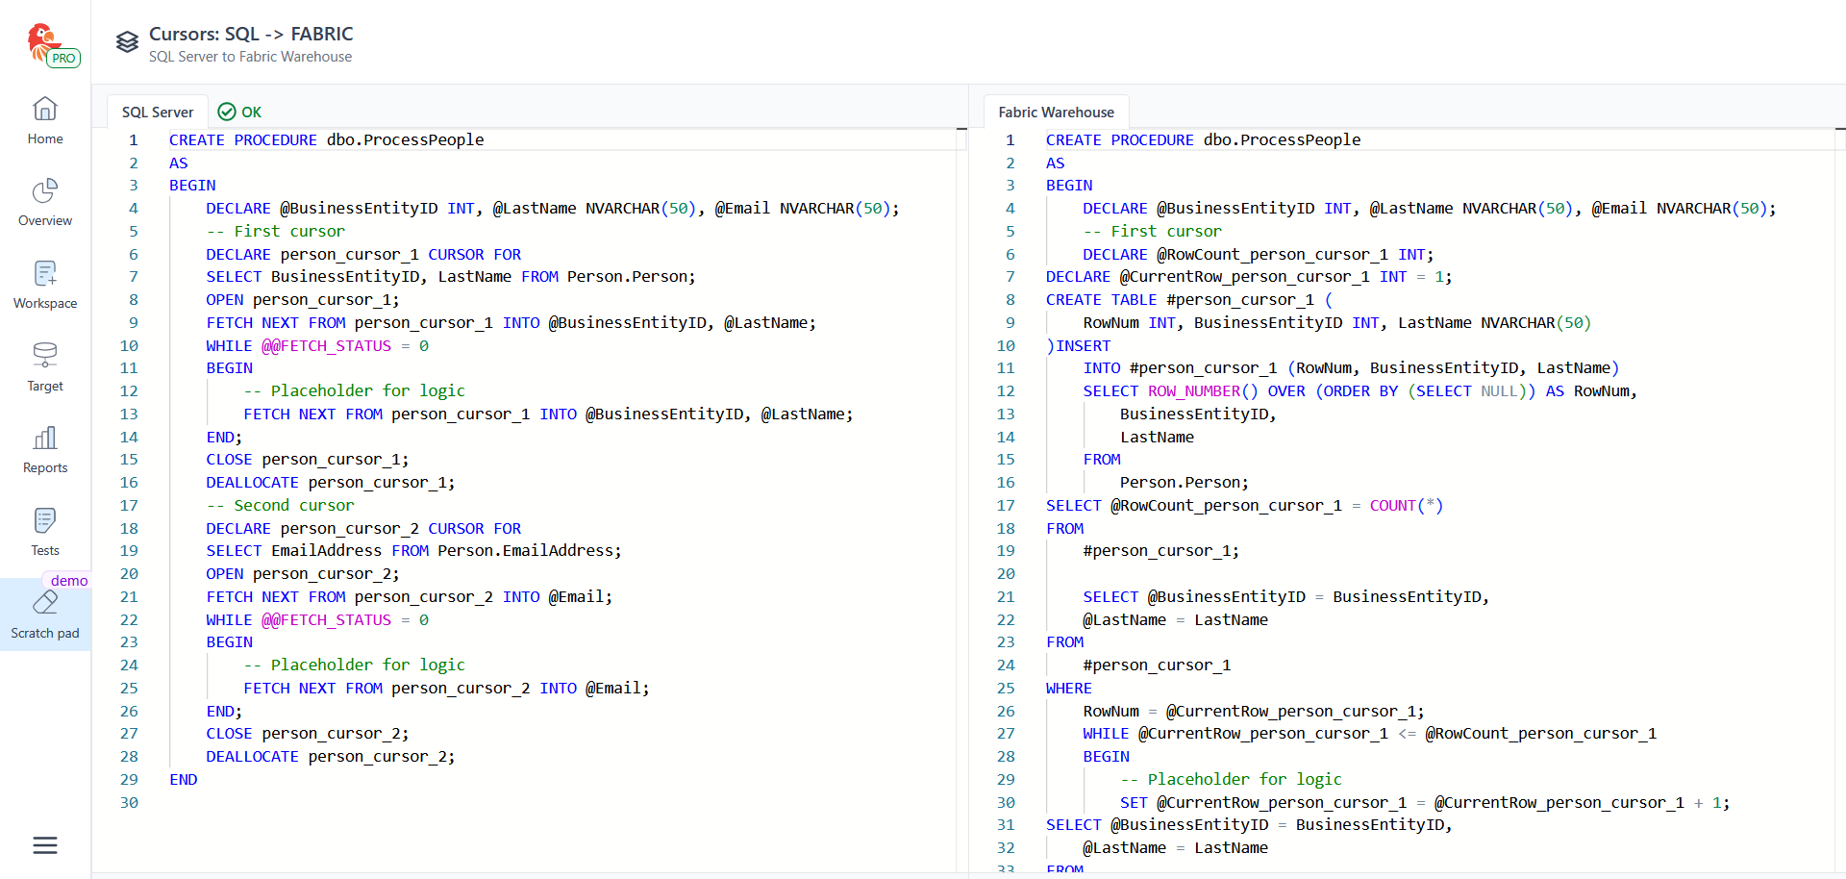The height and width of the screenshot is (879, 1846).
Task: Click the layers stack icon by title
Action: click(127, 42)
